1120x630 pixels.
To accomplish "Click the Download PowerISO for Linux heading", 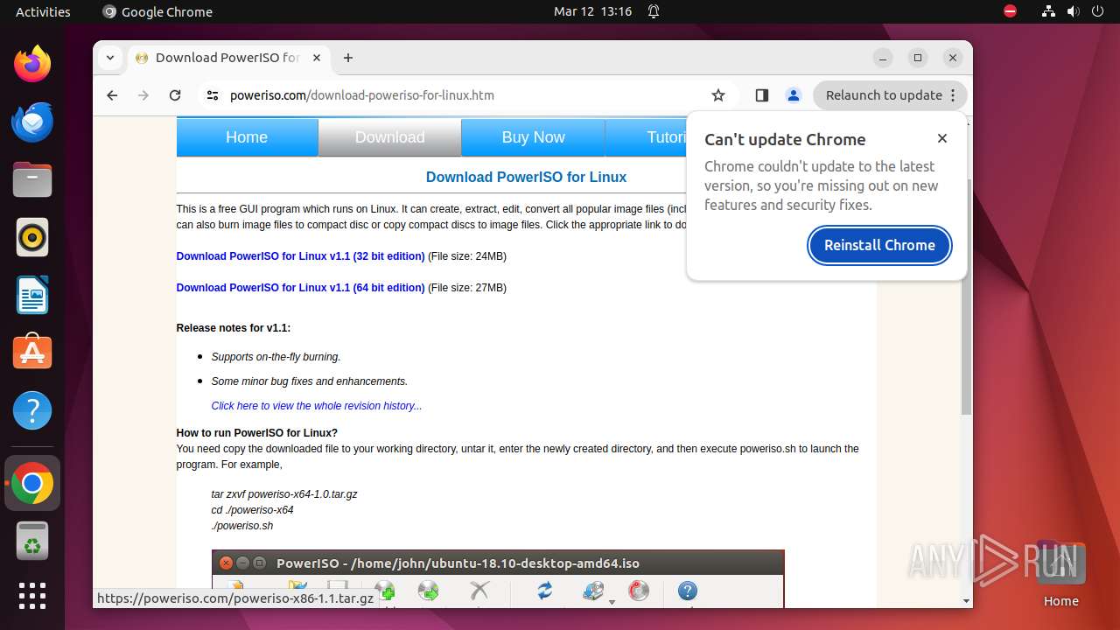I will (526, 177).
